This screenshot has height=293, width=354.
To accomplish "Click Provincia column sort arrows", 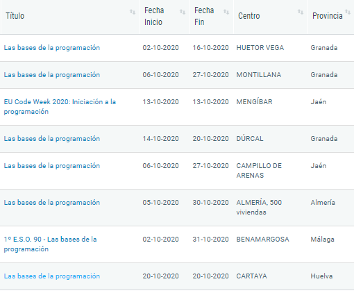I will coord(348,12).
